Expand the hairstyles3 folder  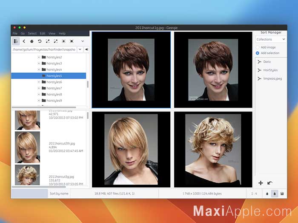tap(39, 64)
